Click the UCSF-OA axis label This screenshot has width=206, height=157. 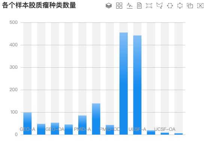point(165,129)
